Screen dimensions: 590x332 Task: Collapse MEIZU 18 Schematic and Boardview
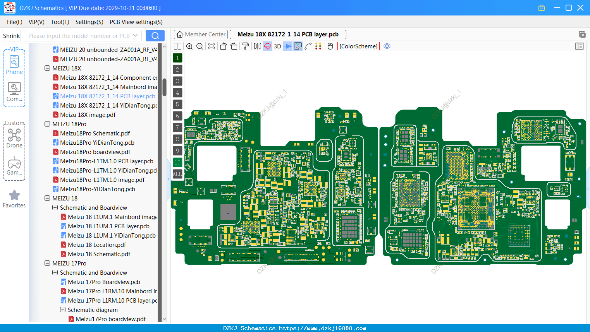tap(55, 207)
